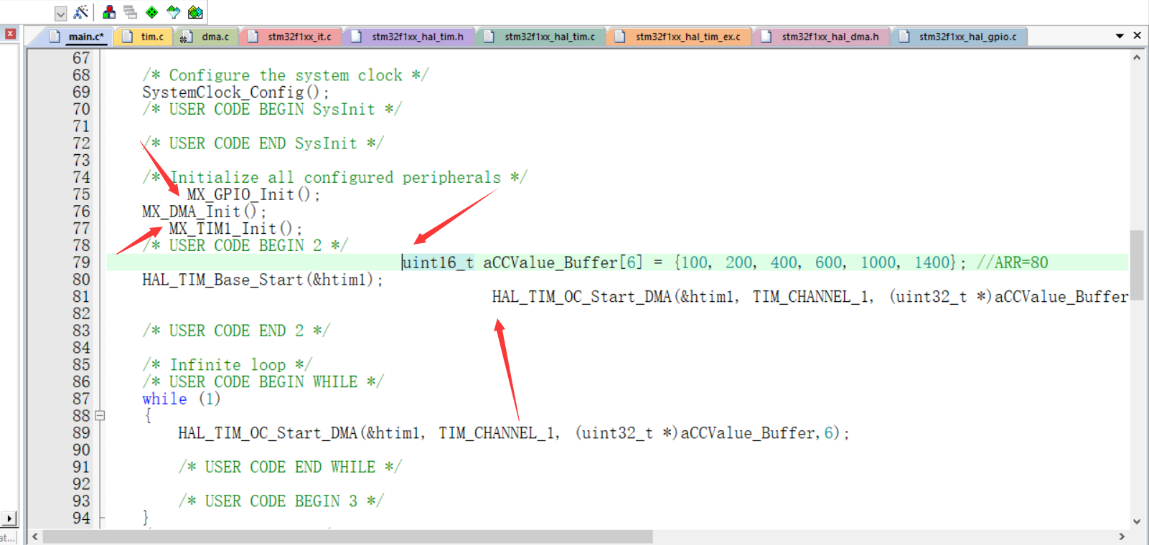1149x545 pixels.
Task: Click the MX_DMA_Init(); call
Action: coord(204,212)
